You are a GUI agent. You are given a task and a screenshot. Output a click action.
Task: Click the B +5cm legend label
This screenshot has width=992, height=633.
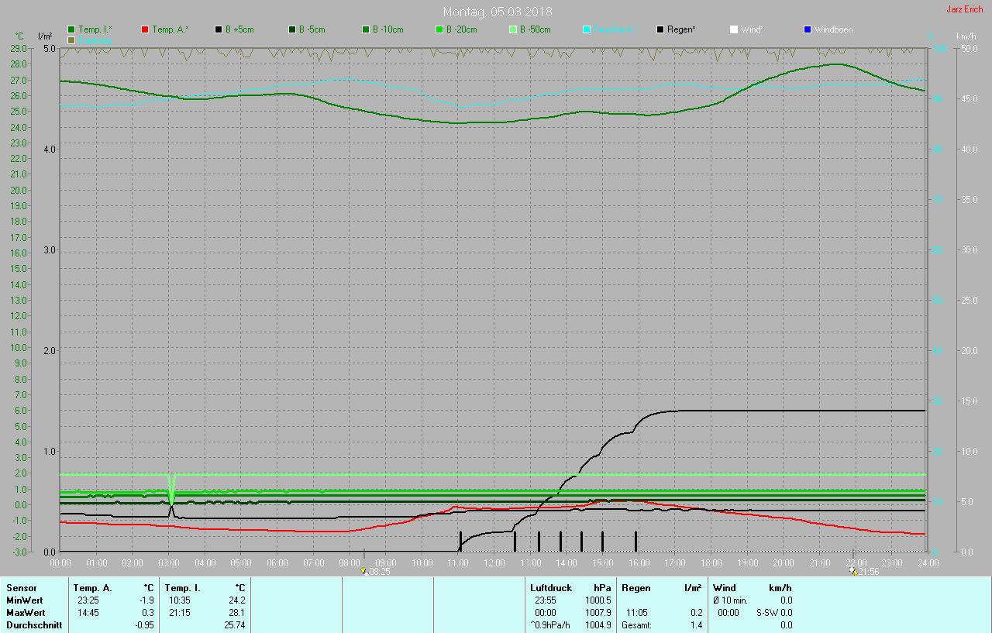coord(239,29)
